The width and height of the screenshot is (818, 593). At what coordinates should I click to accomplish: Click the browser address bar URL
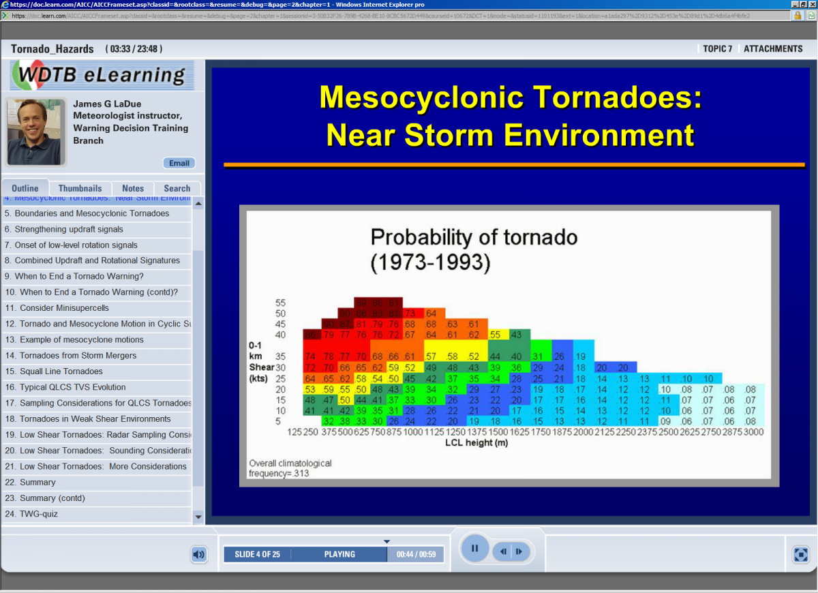pos(382,15)
